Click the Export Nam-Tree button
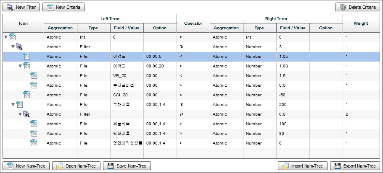 tap(355, 166)
